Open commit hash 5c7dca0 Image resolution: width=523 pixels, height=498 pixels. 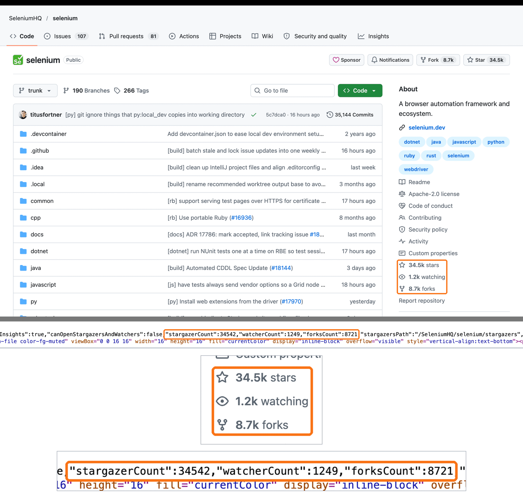(275, 115)
